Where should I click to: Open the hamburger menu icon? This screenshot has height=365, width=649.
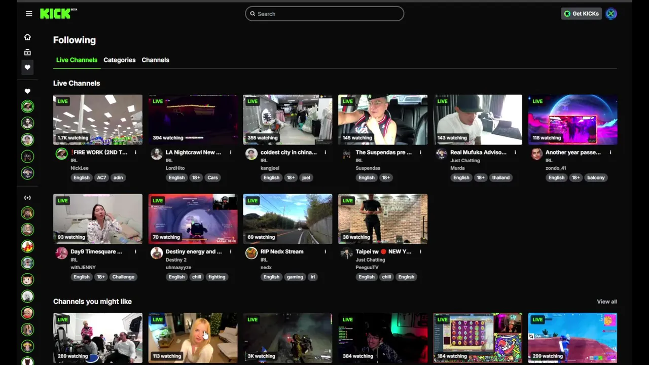pos(29,14)
